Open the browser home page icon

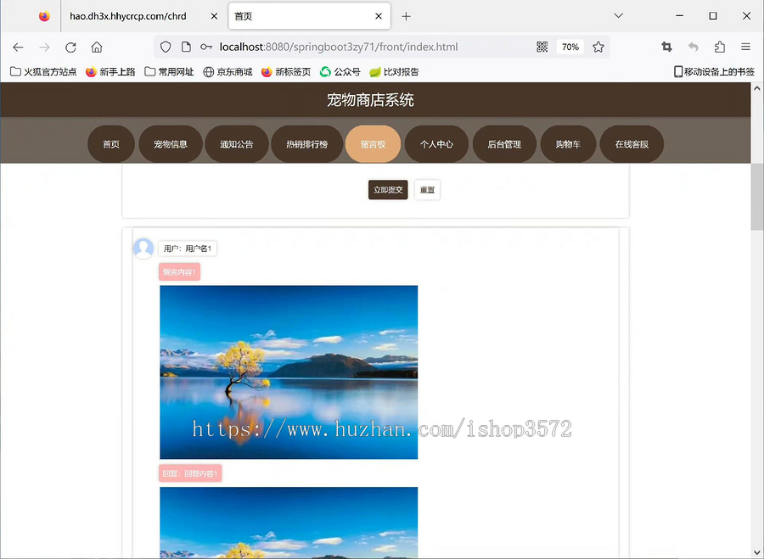(x=97, y=48)
